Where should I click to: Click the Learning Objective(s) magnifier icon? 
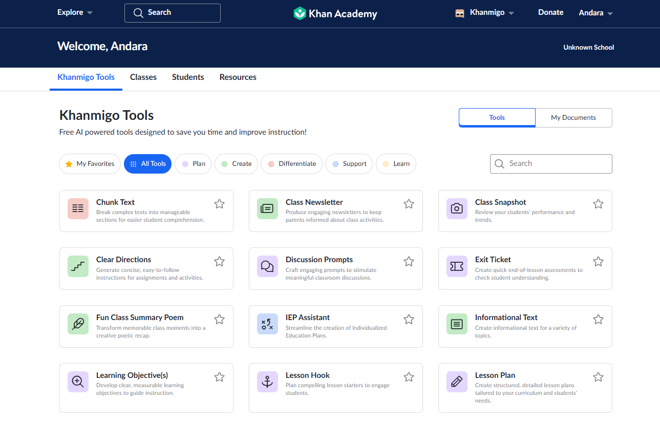coord(78,382)
